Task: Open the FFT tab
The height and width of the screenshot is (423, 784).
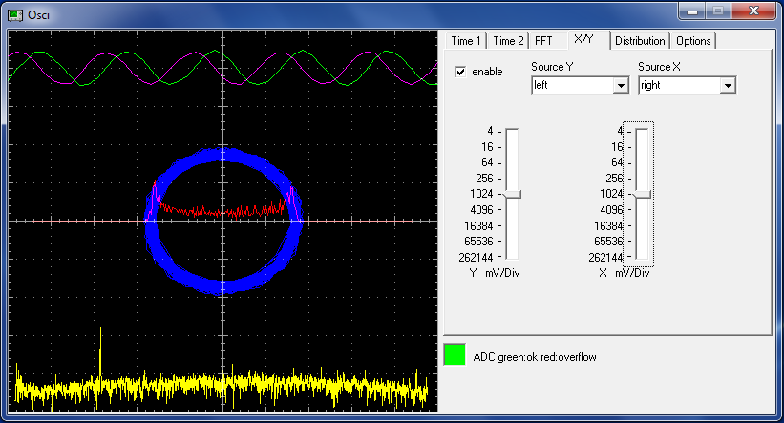Action: 543,41
